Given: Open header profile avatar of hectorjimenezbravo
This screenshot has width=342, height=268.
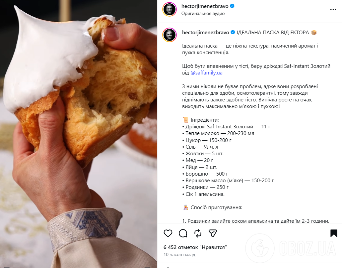Looking at the screenshot, I should (170, 9).
